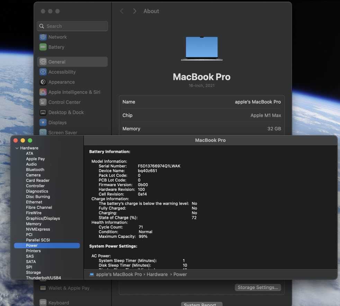
Task: Select FireWire in Hardware list
Action: point(34,213)
